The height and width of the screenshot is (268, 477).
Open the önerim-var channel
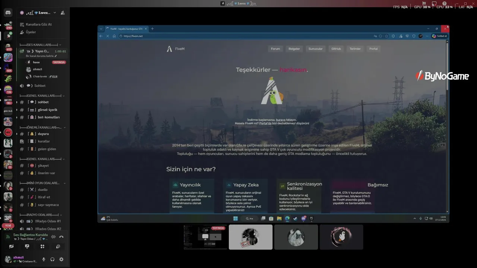pos(42,173)
